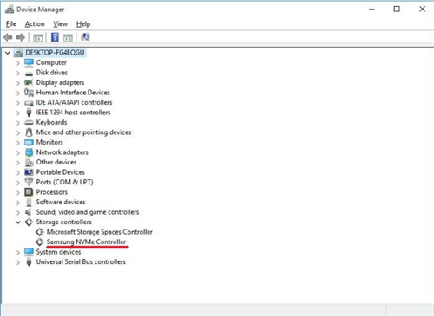
Task: Click the Display adapters device icon
Action: pos(29,82)
